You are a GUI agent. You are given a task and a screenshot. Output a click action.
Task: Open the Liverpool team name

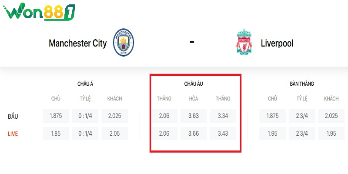point(277,43)
